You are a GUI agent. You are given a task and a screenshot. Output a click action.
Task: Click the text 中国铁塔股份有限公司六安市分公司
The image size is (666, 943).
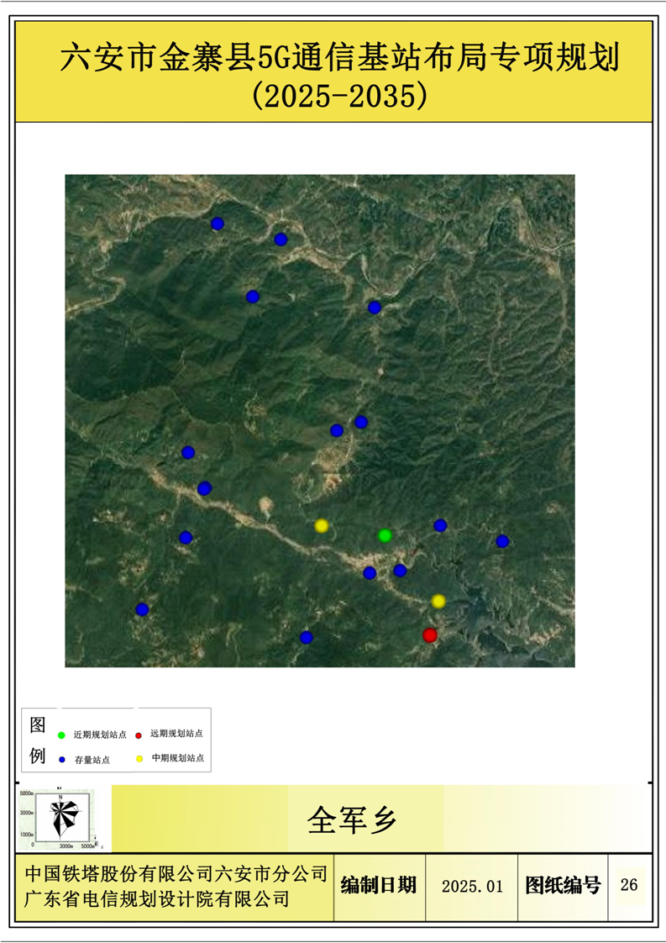[x=176, y=874]
